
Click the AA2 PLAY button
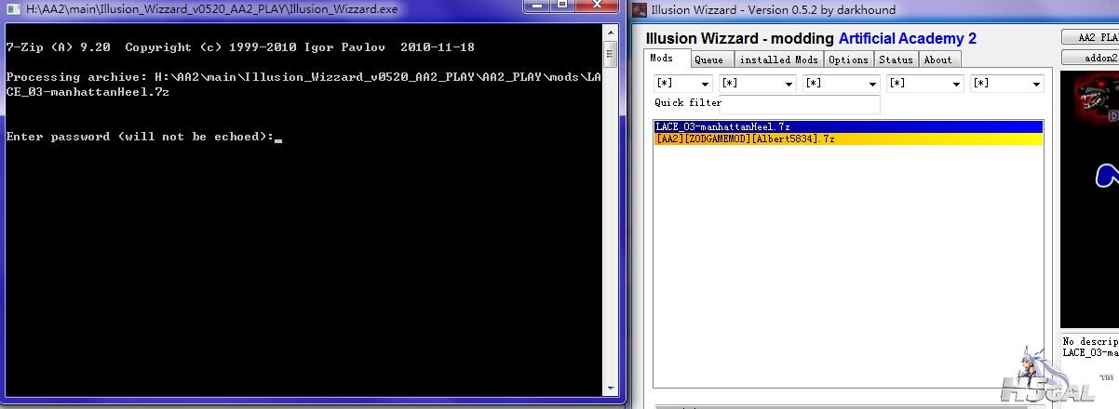(1090, 37)
